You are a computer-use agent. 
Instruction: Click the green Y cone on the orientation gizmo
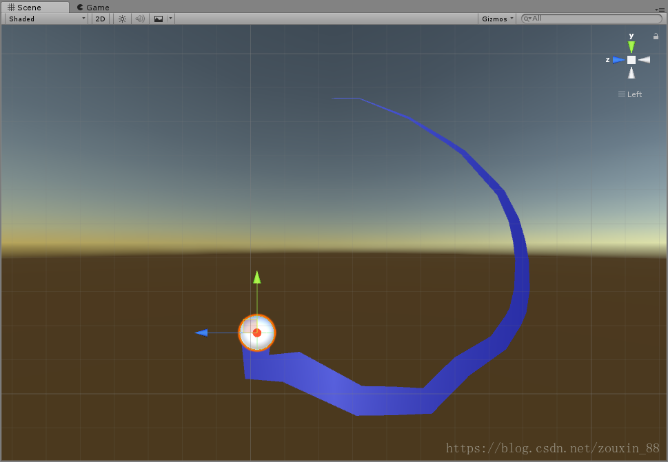click(631, 45)
